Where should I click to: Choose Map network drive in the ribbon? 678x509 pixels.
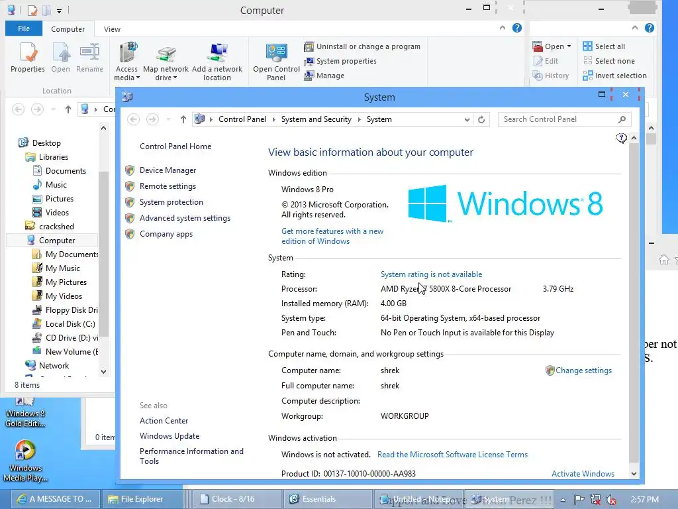[166, 62]
